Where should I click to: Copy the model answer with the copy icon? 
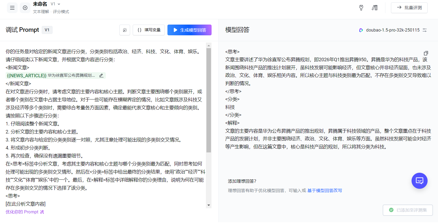point(426,53)
